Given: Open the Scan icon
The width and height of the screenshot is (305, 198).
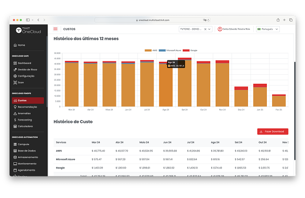Looking at the screenshot, I should point(15,82).
